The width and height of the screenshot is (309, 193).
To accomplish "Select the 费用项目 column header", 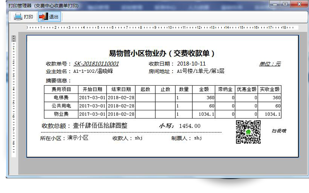I will coord(61,89).
